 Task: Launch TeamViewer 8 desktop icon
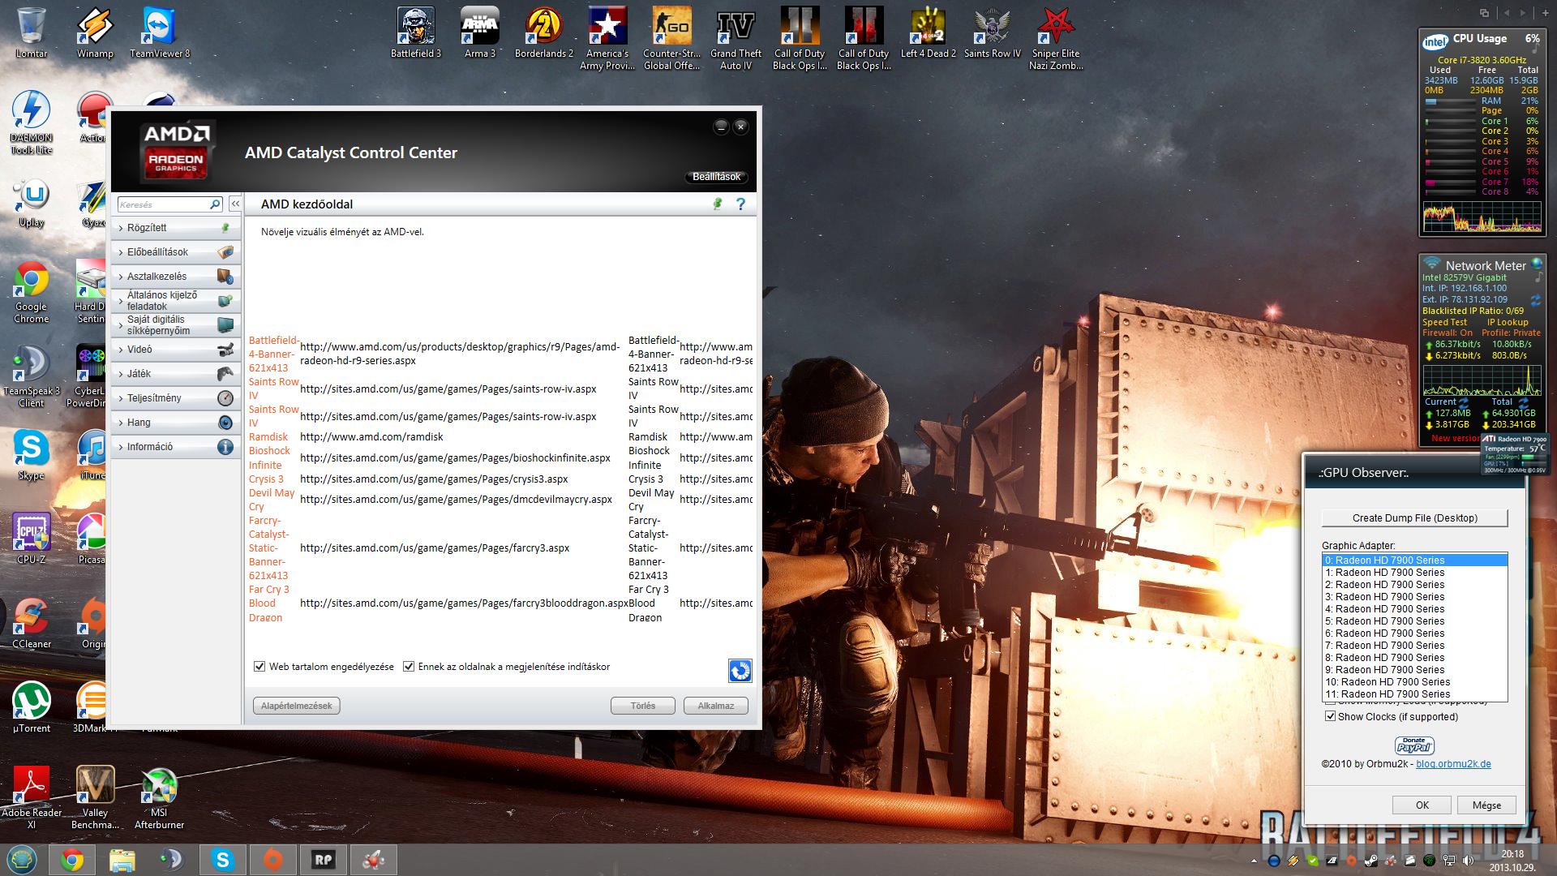(x=160, y=32)
